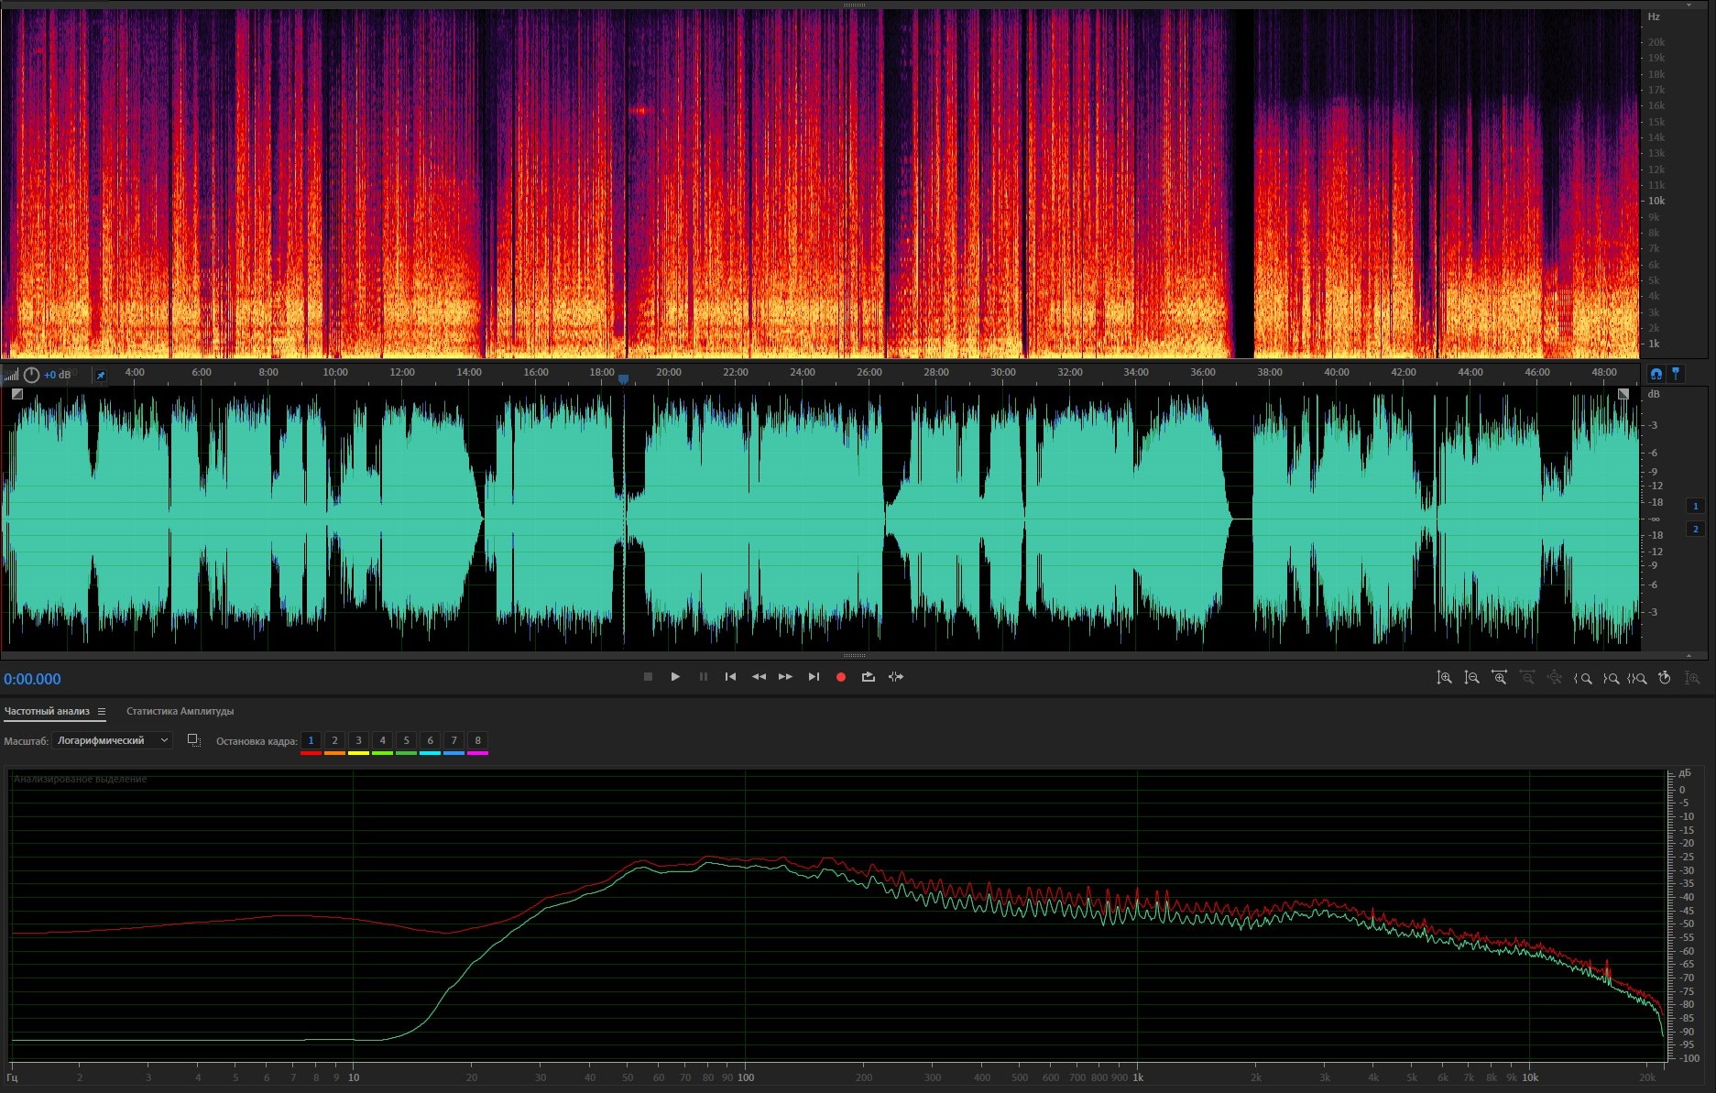Click the fade-in handle at waveform start
The image size is (1716, 1093).
click(16, 394)
